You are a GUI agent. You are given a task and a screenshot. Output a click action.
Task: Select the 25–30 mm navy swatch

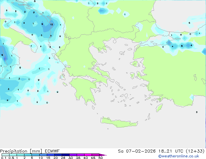click(65, 155)
